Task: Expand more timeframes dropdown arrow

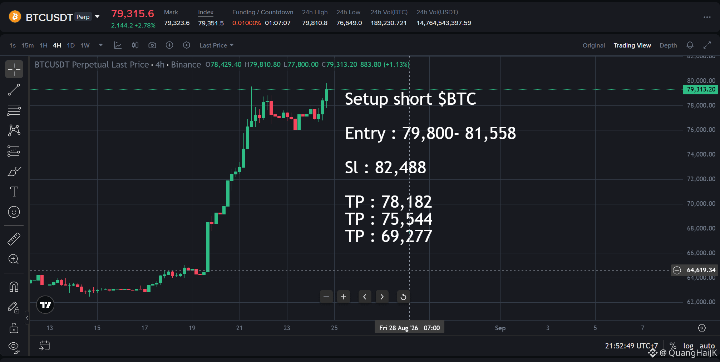Action: (x=101, y=45)
